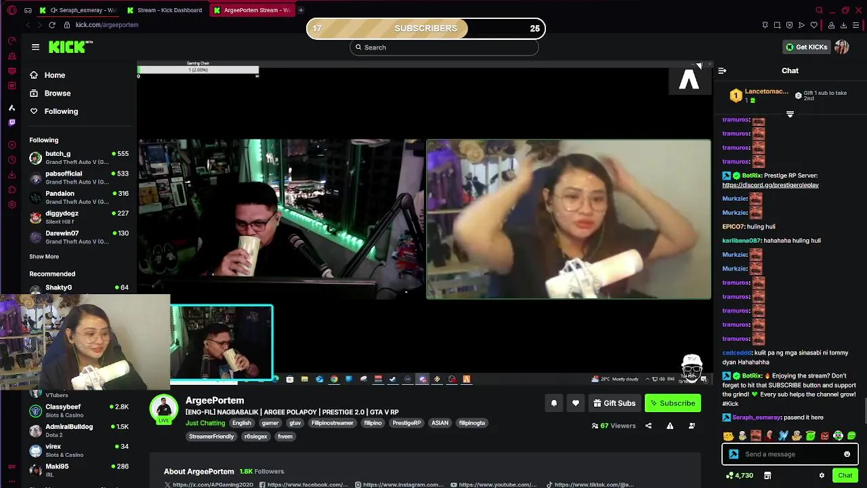The width and height of the screenshot is (867, 488).
Task: Share the stream via share icon
Action: (648, 426)
